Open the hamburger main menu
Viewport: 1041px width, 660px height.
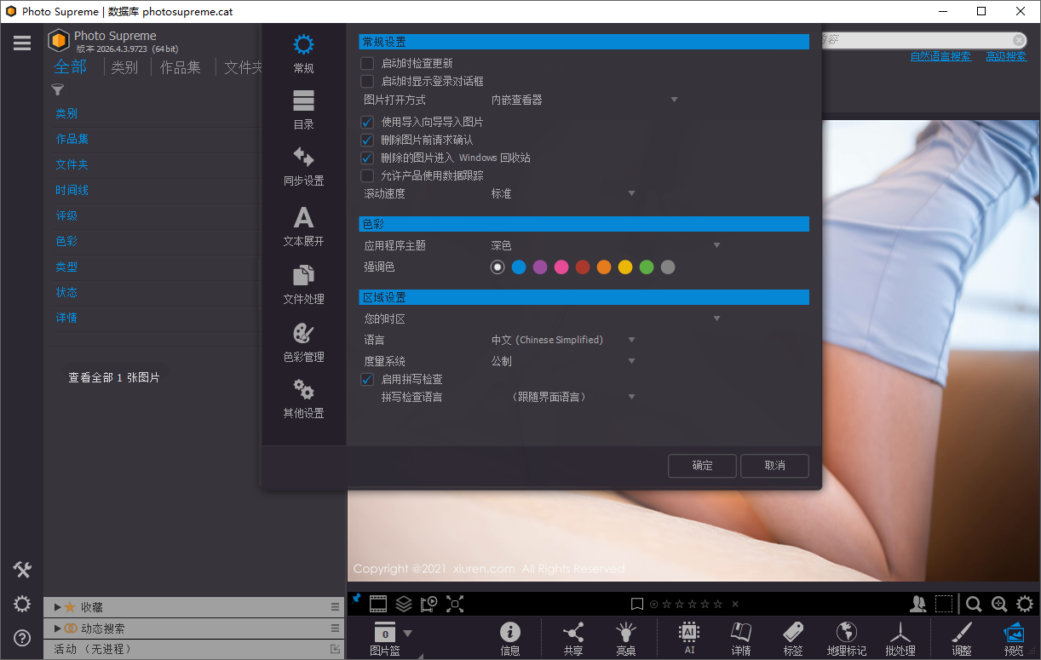22,43
